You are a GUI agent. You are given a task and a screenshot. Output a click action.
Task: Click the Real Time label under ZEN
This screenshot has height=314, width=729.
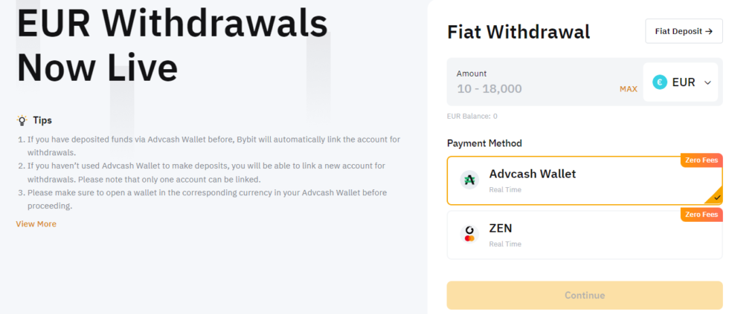(x=505, y=244)
